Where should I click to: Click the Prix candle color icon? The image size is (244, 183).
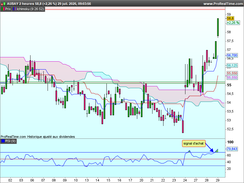click(3, 9)
